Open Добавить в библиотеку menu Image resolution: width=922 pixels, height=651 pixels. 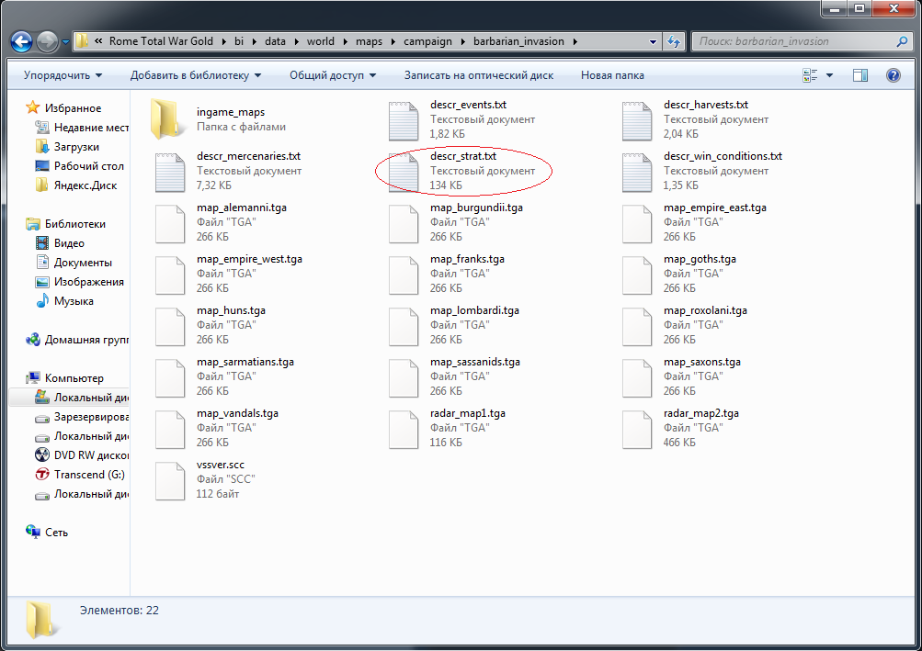pos(196,75)
